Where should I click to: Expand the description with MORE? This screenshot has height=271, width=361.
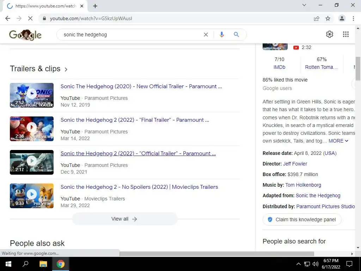(x=338, y=141)
